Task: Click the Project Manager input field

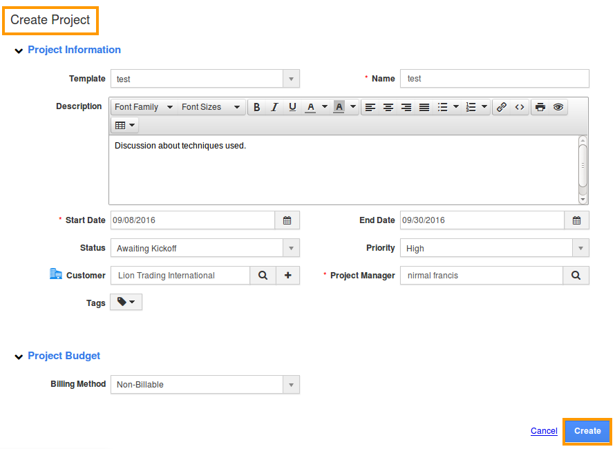Action: coord(482,276)
